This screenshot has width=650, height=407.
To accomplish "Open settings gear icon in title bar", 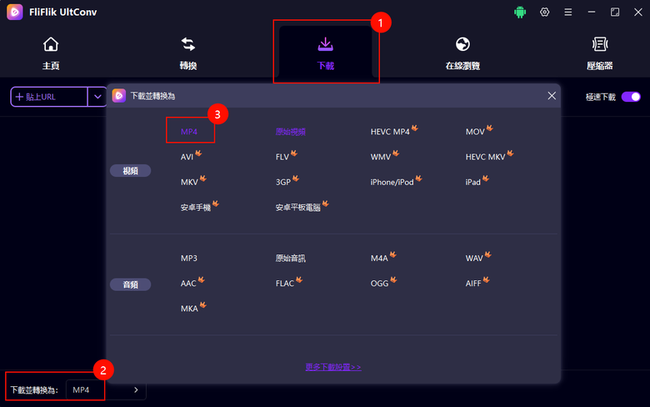I will pyautogui.click(x=544, y=12).
